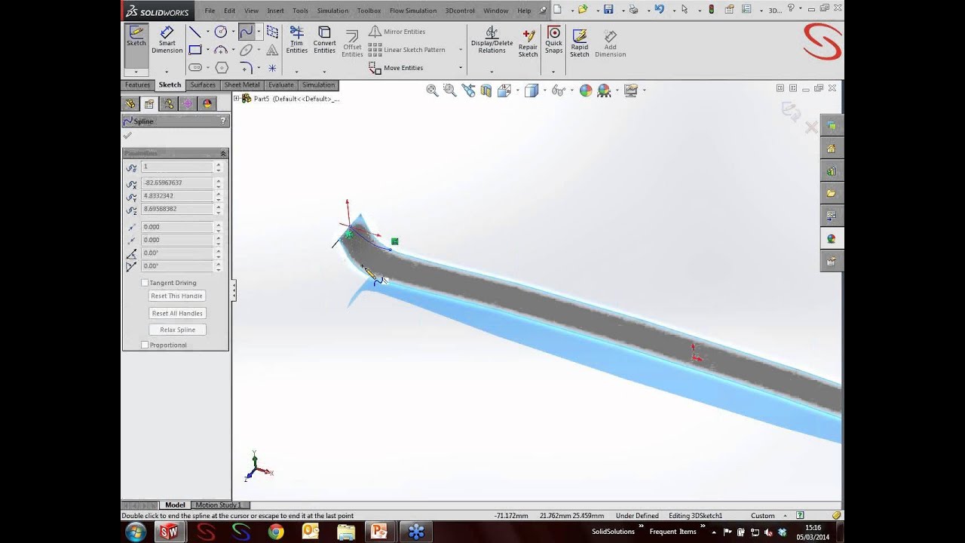Open the Insert menu
The width and height of the screenshot is (965, 543).
(275, 11)
